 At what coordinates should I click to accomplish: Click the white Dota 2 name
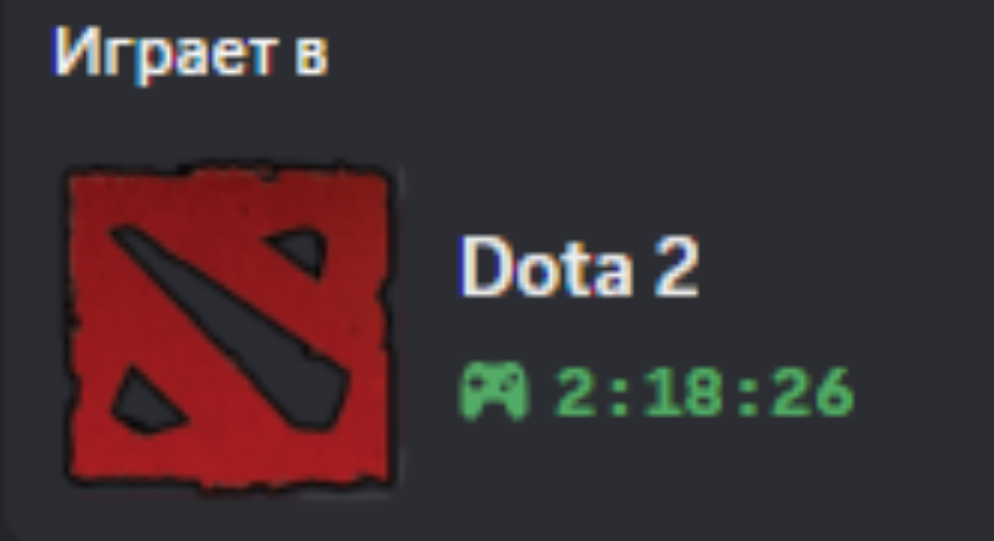(579, 266)
